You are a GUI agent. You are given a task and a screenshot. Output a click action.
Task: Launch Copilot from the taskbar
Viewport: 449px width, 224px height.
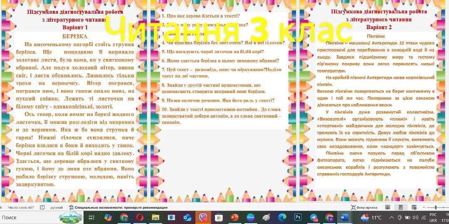tap(108, 217)
